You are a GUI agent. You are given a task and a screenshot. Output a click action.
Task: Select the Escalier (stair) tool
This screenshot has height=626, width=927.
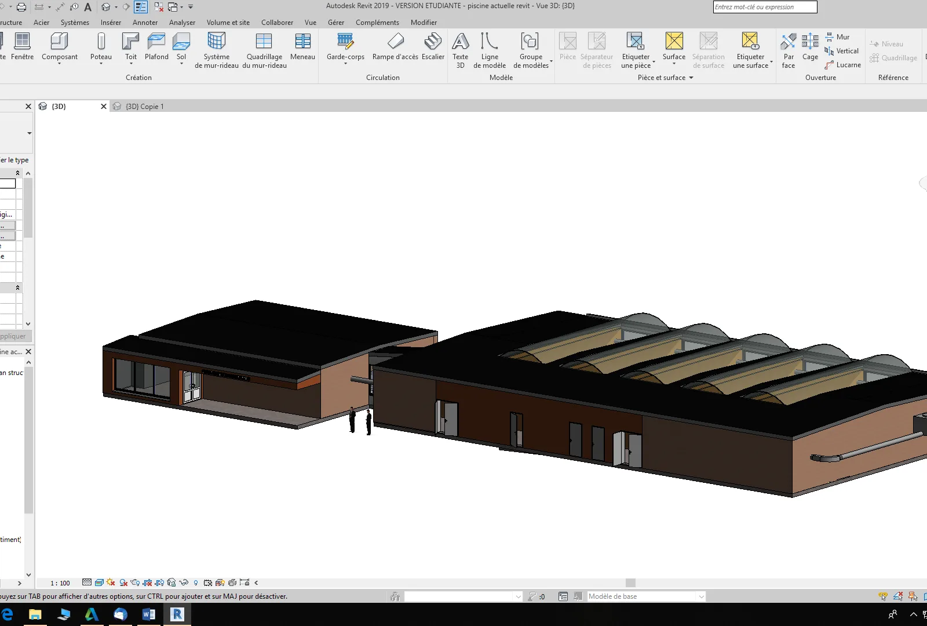coord(433,46)
